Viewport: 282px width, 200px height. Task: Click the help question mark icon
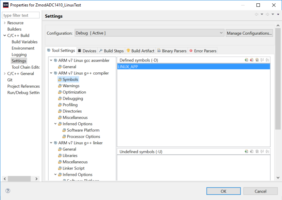pos(8,191)
